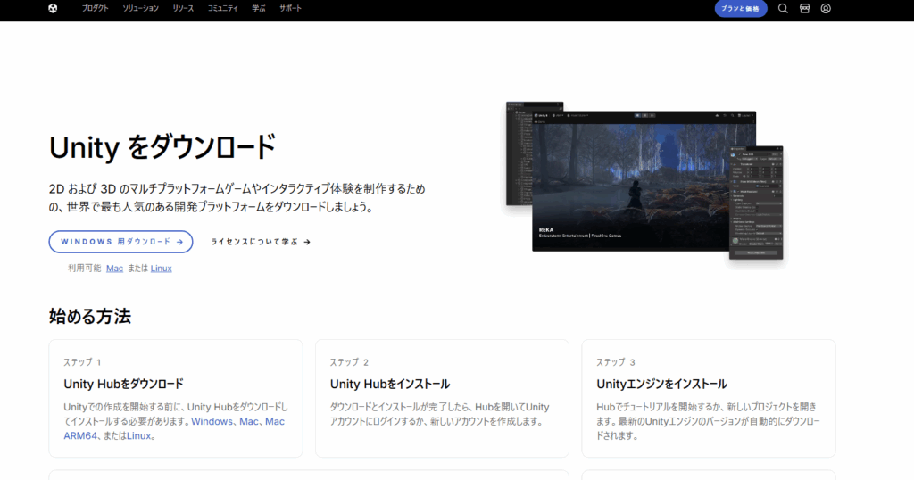Click the Linux link under download button
Image resolution: width=914 pixels, height=480 pixels.
click(161, 269)
